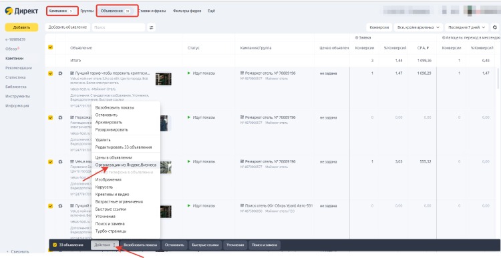
Task: Open the 'Ставки и фразы' tab
Action: [152, 11]
